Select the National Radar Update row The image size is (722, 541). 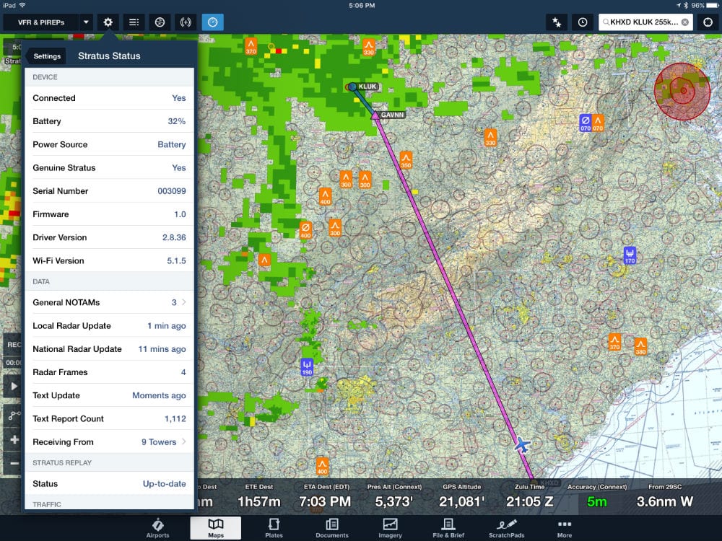(x=109, y=348)
